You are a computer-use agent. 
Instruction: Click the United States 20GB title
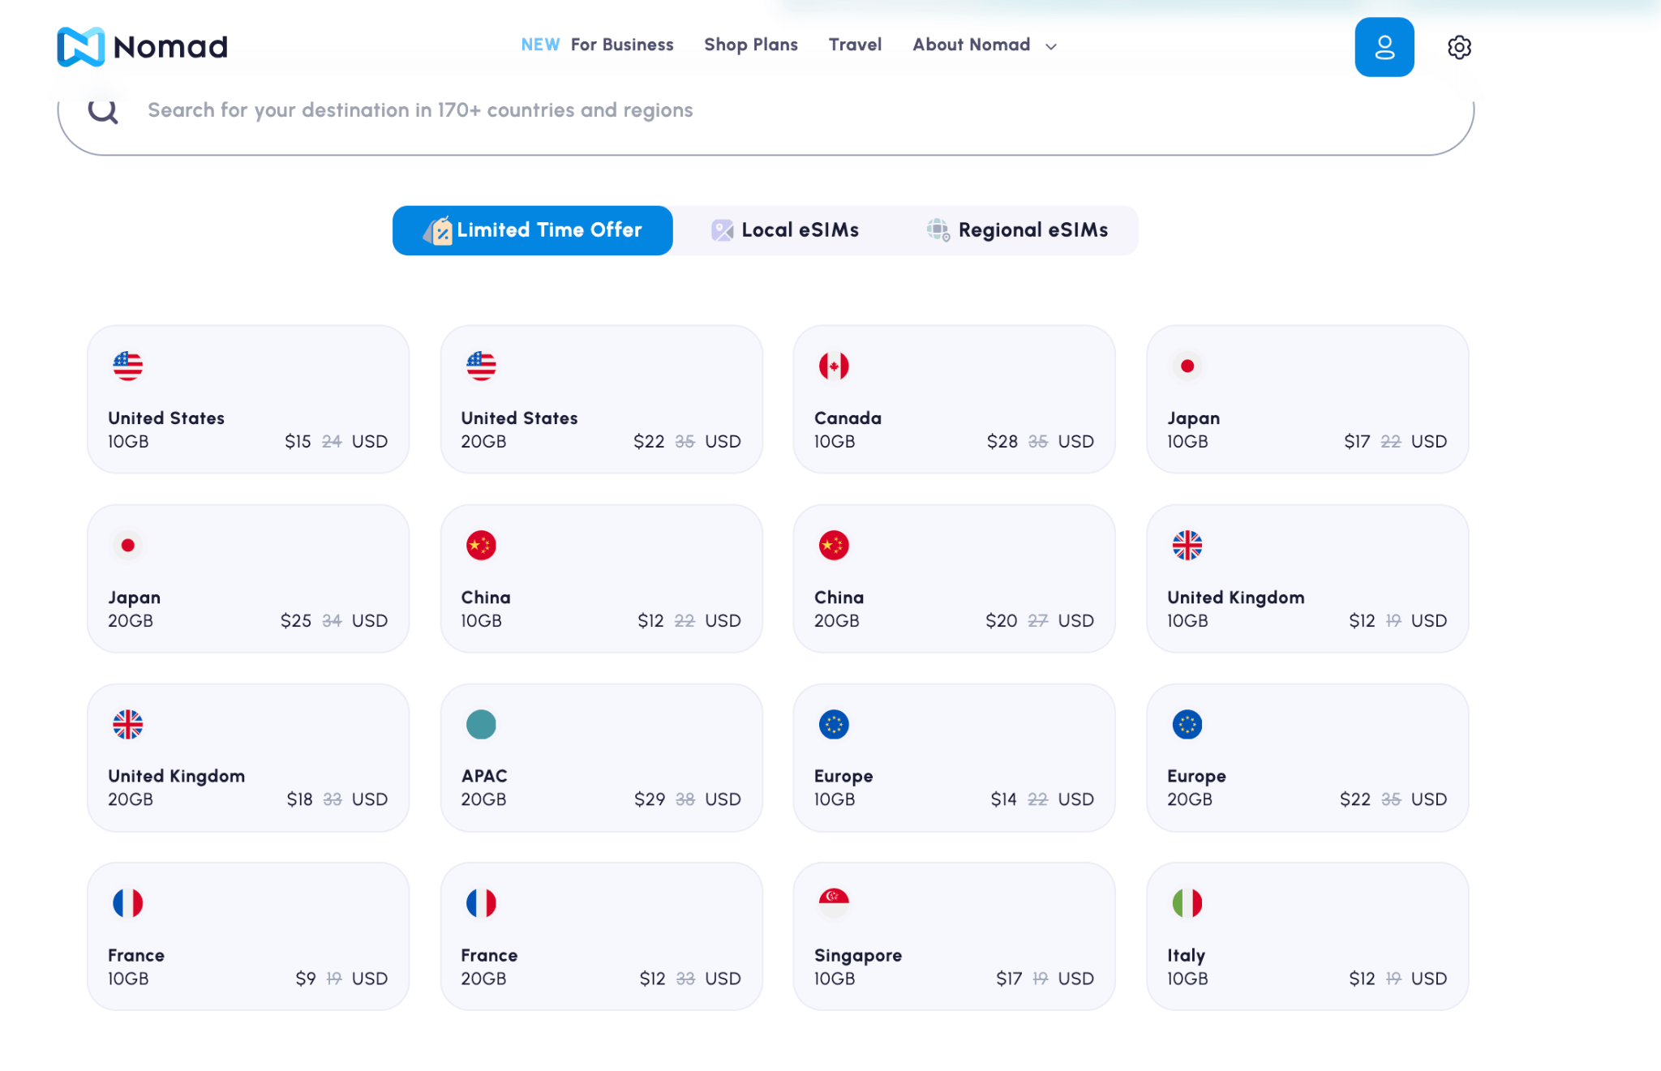[x=519, y=418]
